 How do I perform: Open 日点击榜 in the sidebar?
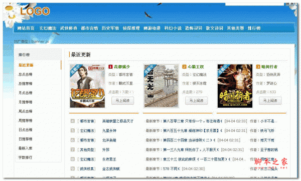pyautogui.click(x=26, y=130)
